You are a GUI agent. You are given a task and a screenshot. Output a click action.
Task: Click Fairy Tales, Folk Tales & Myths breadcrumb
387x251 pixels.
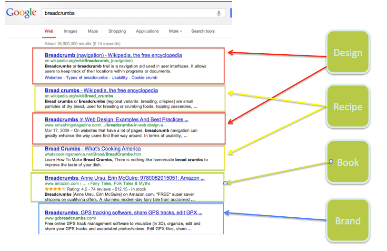pyautogui.click(x=120, y=183)
